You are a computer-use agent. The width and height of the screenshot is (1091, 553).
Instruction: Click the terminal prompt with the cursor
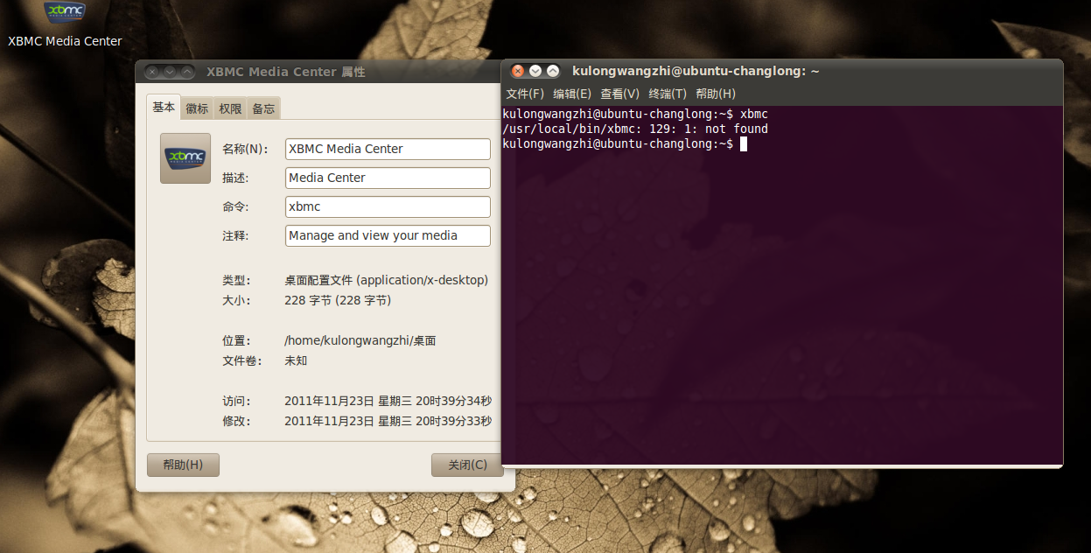coord(625,143)
